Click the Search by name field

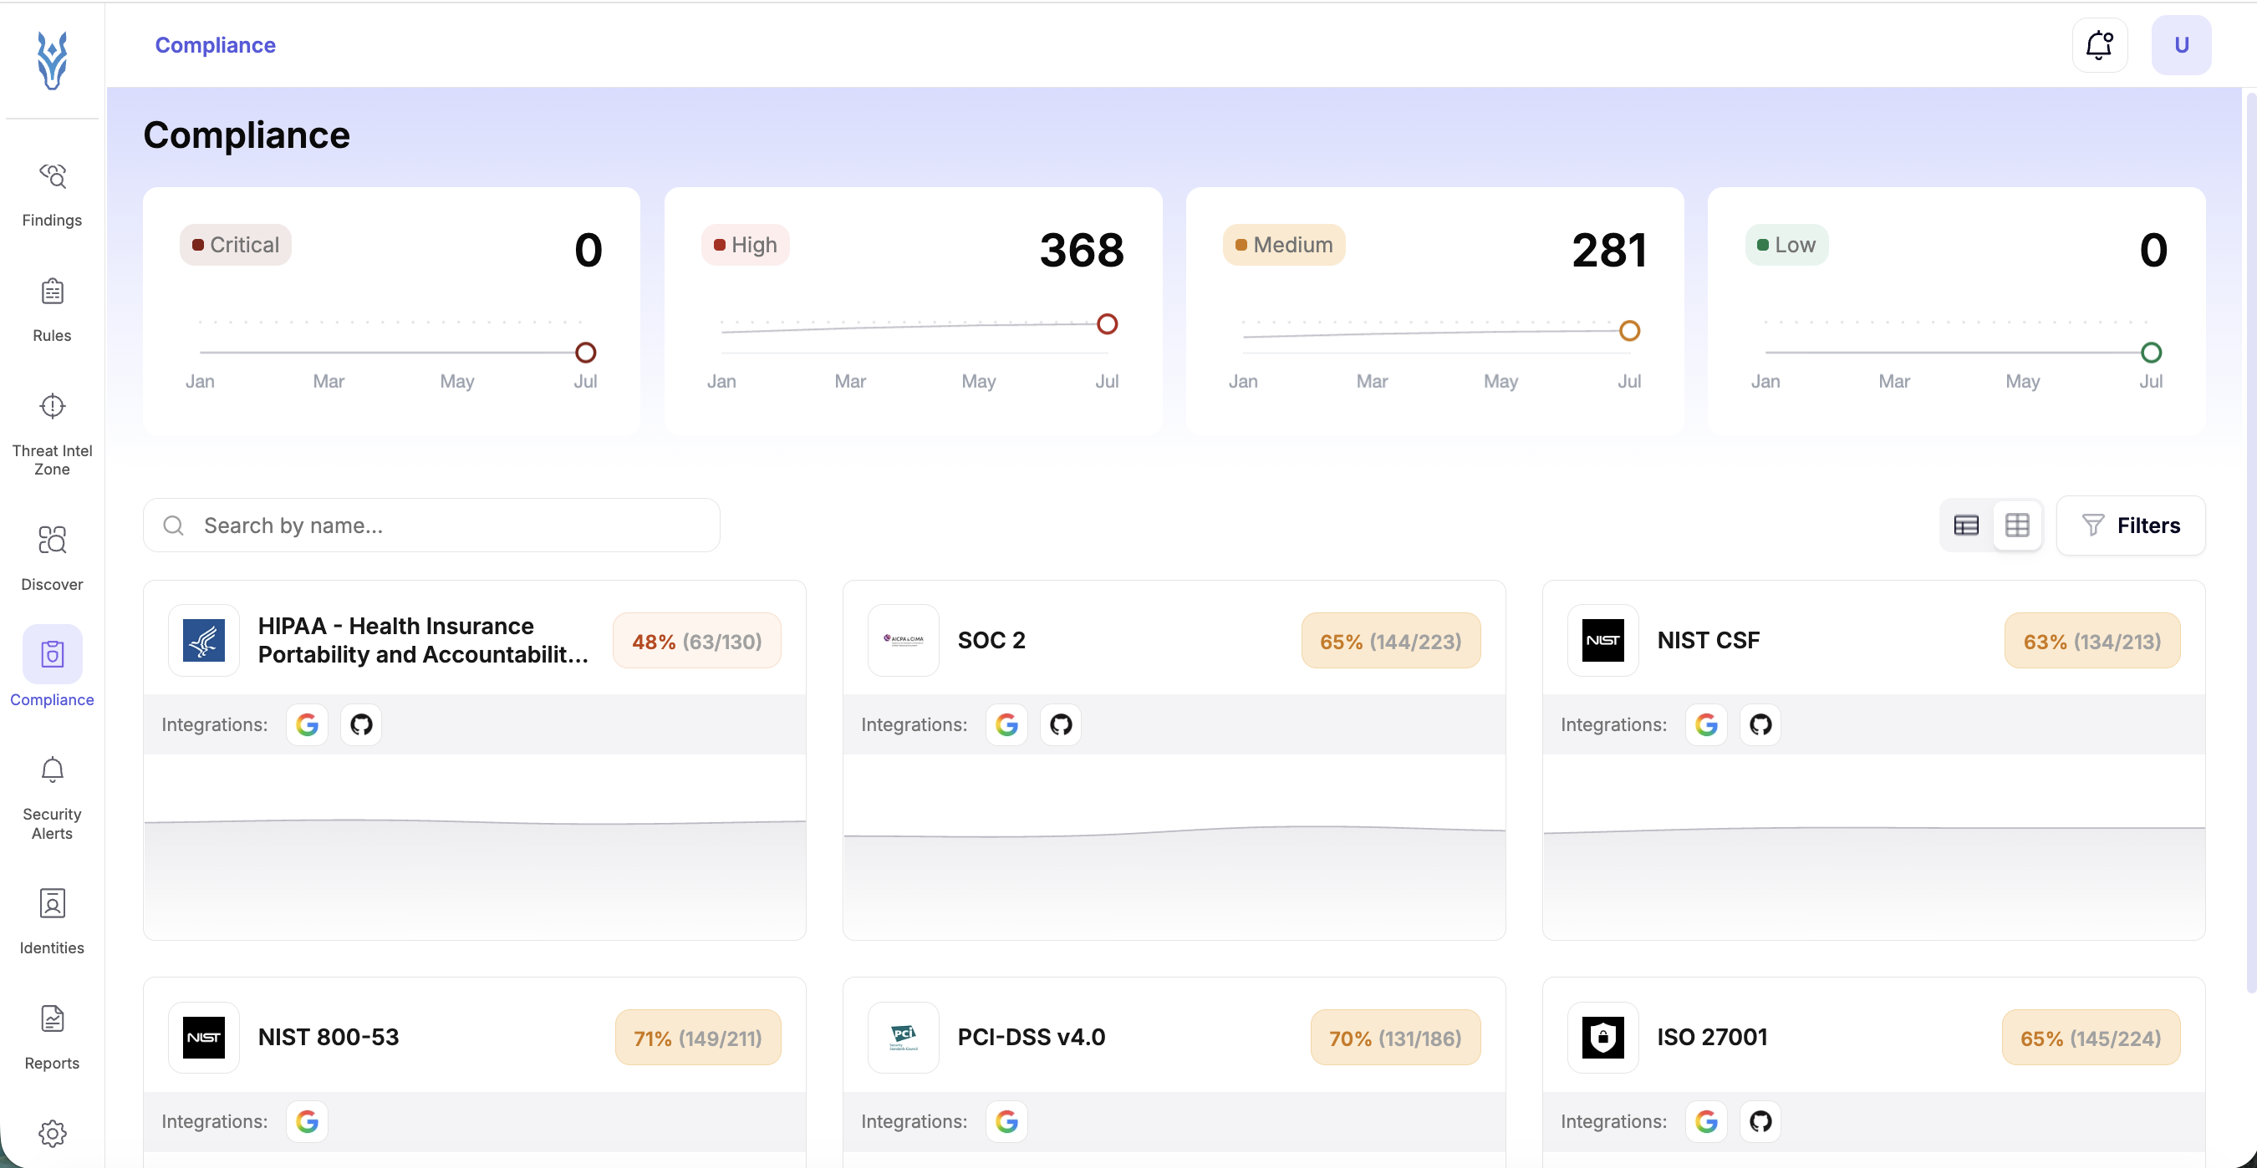tap(431, 526)
